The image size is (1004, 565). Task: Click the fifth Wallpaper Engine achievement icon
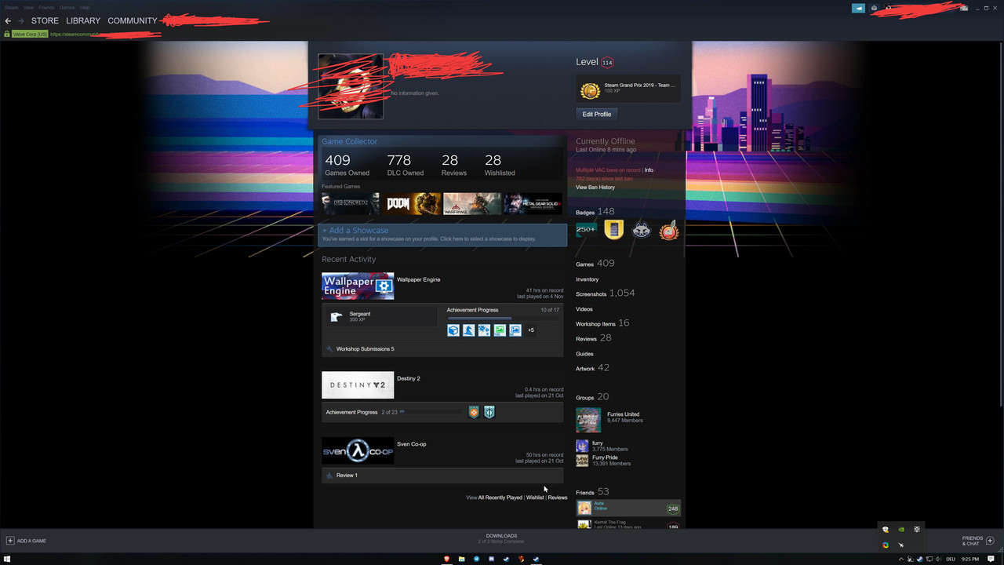pos(515,330)
